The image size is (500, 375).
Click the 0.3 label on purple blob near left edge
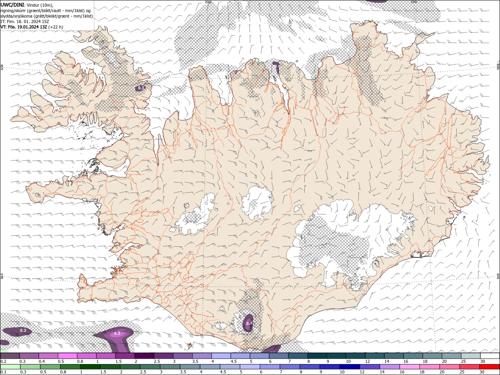pos(23,331)
